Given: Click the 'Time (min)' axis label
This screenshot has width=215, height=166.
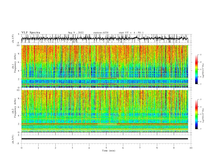Looking at the screenshot, I should (109, 151).
